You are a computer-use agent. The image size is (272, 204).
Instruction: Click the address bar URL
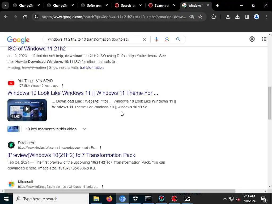pyautogui.click(x=114, y=17)
